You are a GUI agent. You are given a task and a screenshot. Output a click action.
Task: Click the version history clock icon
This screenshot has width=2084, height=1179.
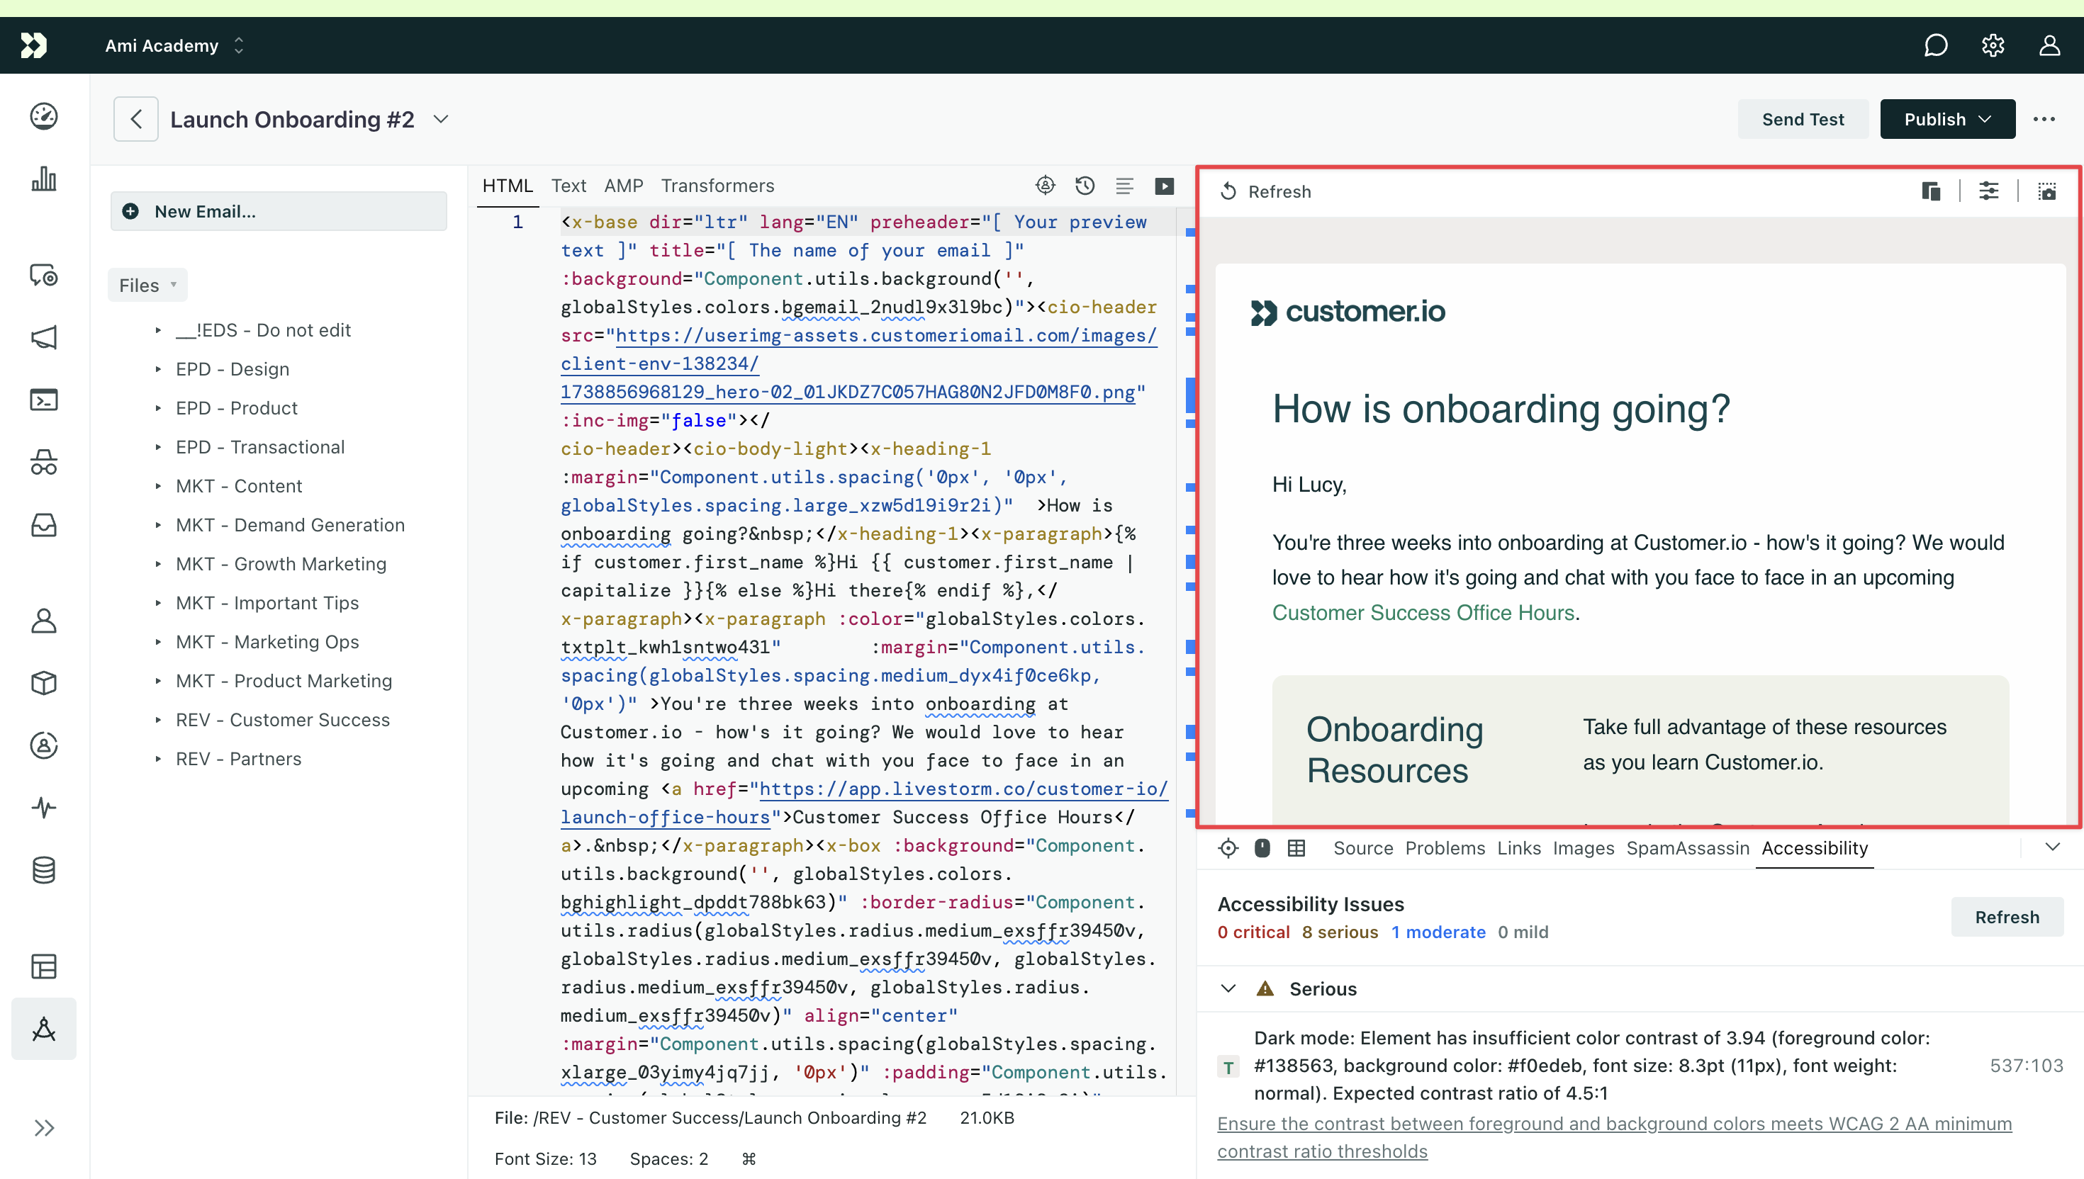point(1085,186)
